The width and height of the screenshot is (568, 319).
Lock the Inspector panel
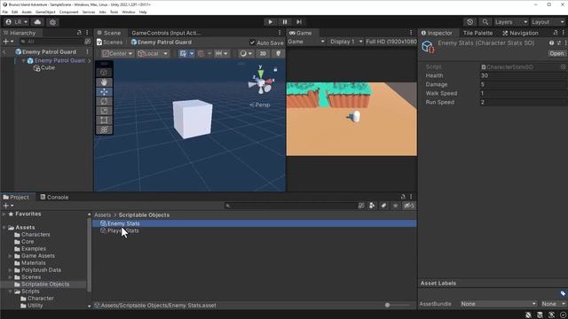pyautogui.click(x=556, y=33)
